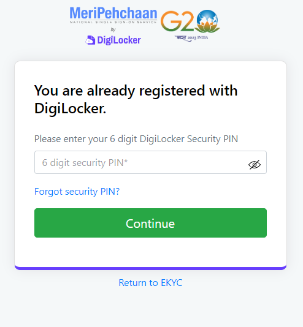
Task: Click the word 'DigiLocker.' in the heading
Action: [70, 108]
